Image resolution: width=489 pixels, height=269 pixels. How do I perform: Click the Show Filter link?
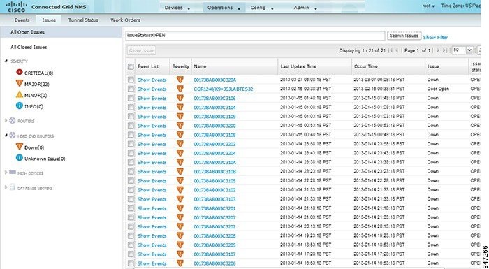[435, 38]
